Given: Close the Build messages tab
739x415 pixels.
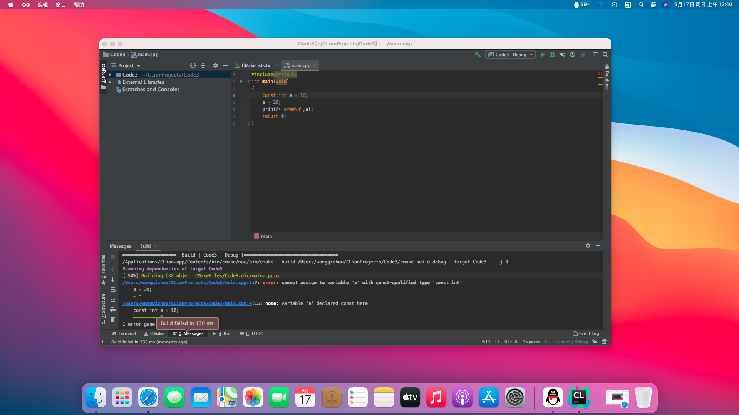Looking at the screenshot, I should tap(155, 246).
